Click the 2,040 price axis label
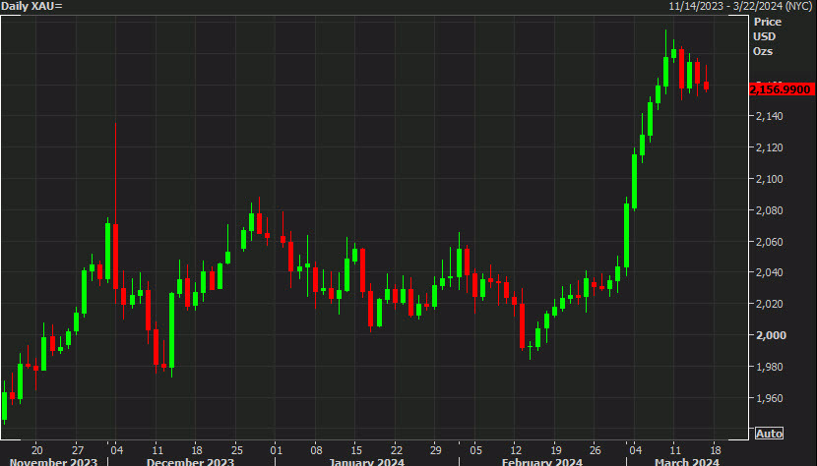The height and width of the screenshot is (466, 817). pos(769,272)
